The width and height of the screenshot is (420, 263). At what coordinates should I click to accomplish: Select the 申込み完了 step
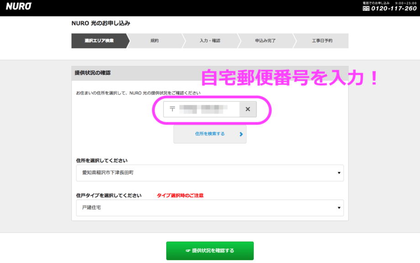pos(265,41)
